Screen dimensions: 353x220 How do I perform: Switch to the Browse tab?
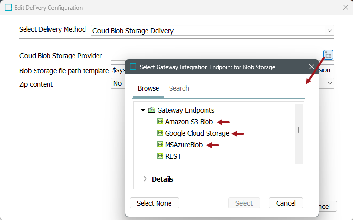pyautogui.click(x=148, y=88)
